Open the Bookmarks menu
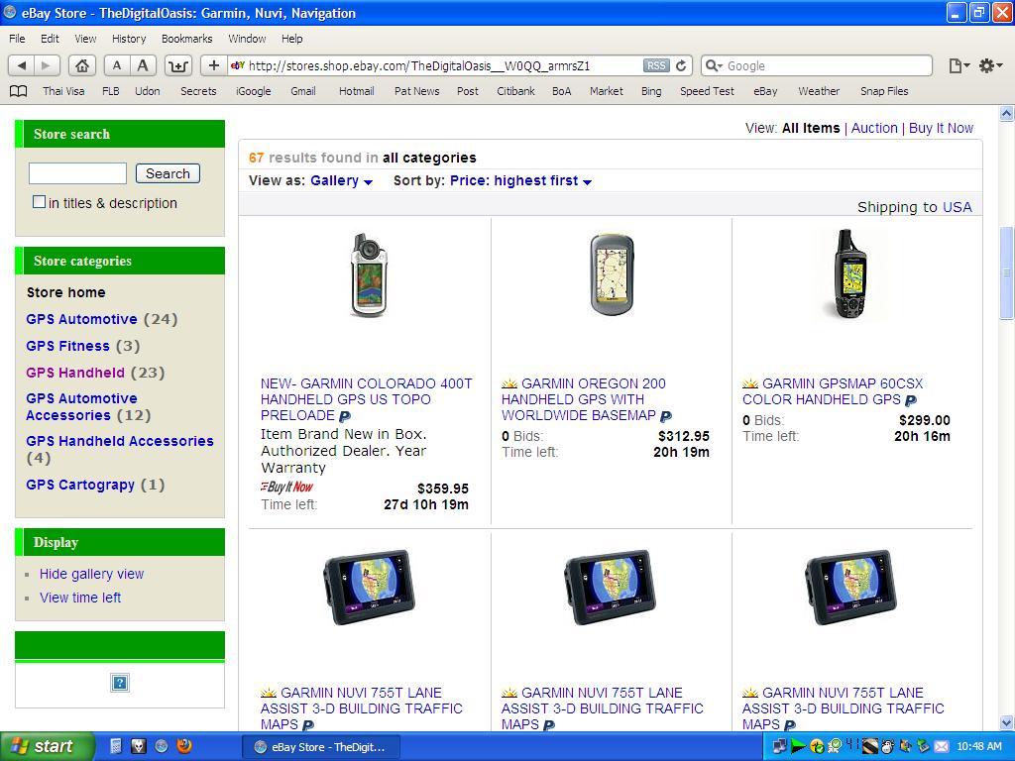 click(187, 39)
